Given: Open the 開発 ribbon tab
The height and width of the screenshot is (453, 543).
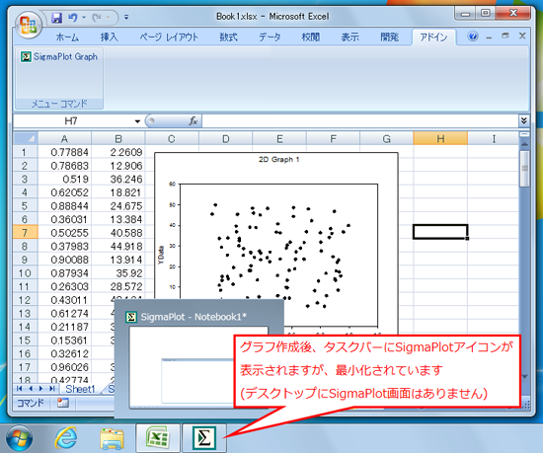Looking at the screenshot, I should (389, 37).
